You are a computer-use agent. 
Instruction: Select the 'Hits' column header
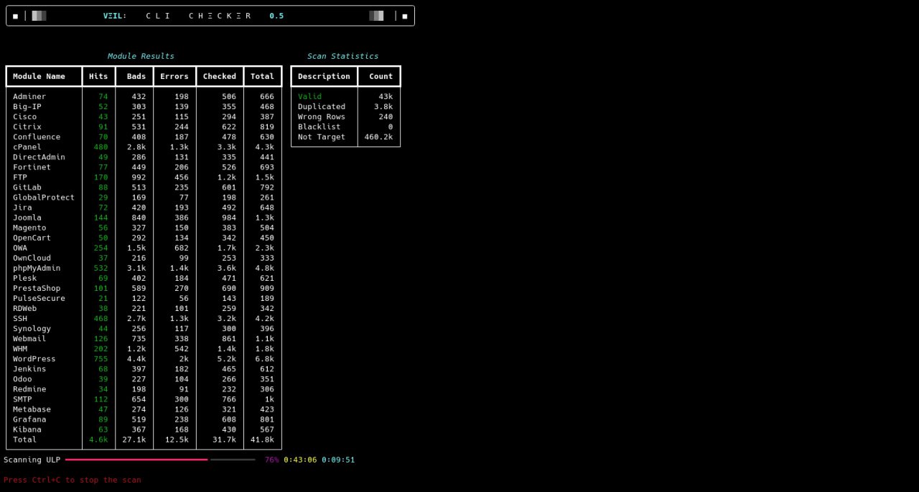coord(98,76)
